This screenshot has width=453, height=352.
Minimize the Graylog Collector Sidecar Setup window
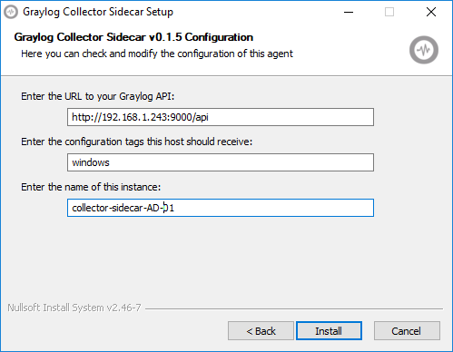coord(349,12)
